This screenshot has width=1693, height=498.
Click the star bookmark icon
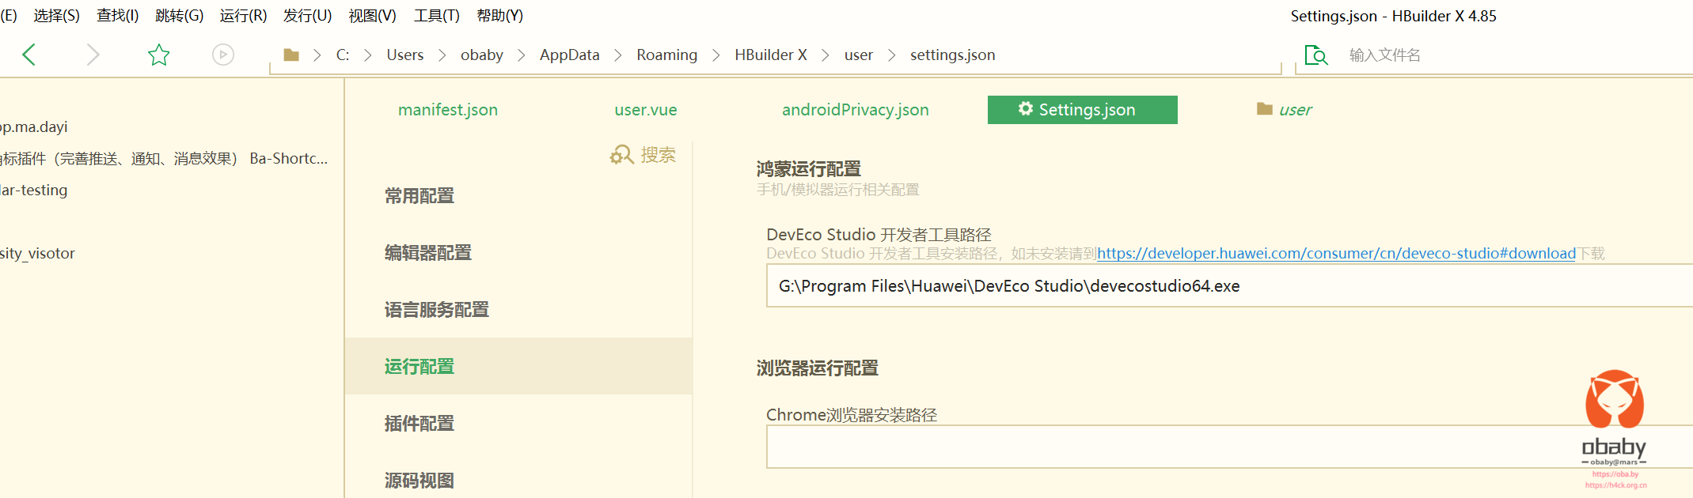158,55
